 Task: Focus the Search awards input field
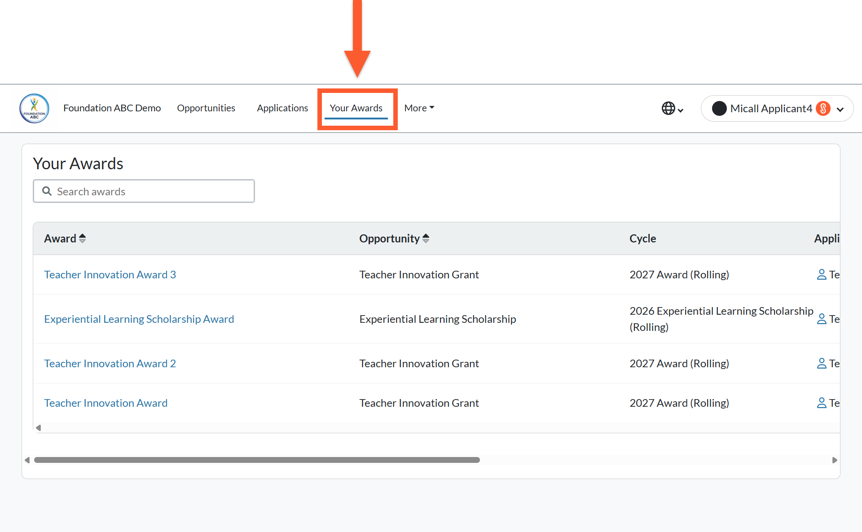point(144,191)
